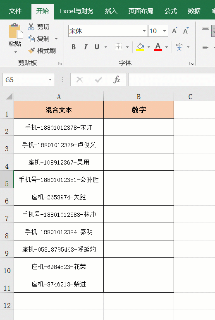
Task: Toggle bold formatting
Action: pos(74,47)
